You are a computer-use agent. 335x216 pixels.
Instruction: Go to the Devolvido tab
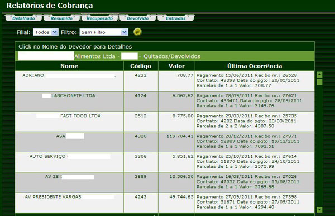click(137, 18)
